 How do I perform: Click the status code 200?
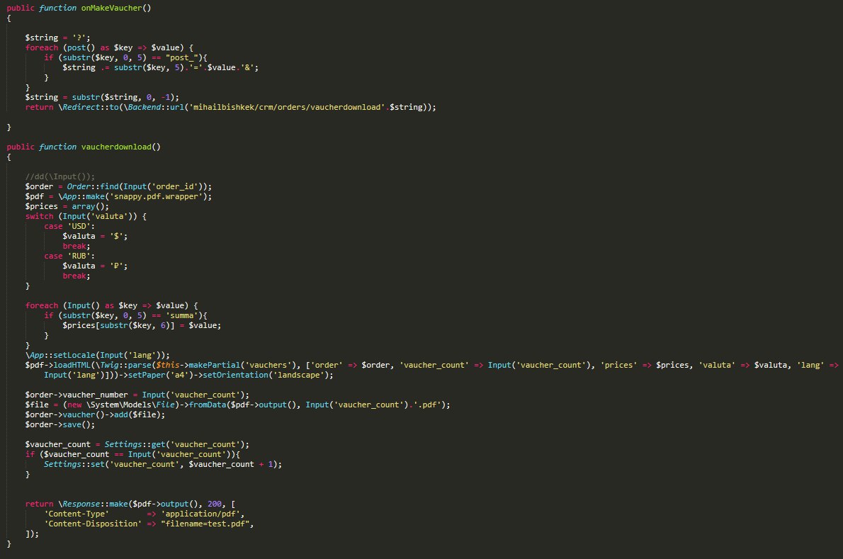215,504
